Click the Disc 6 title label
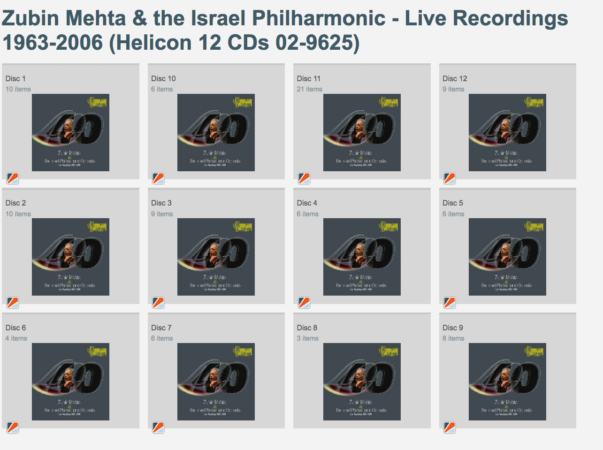The height and width of the screenshot is (450, 603). click(x=15, y=328)
